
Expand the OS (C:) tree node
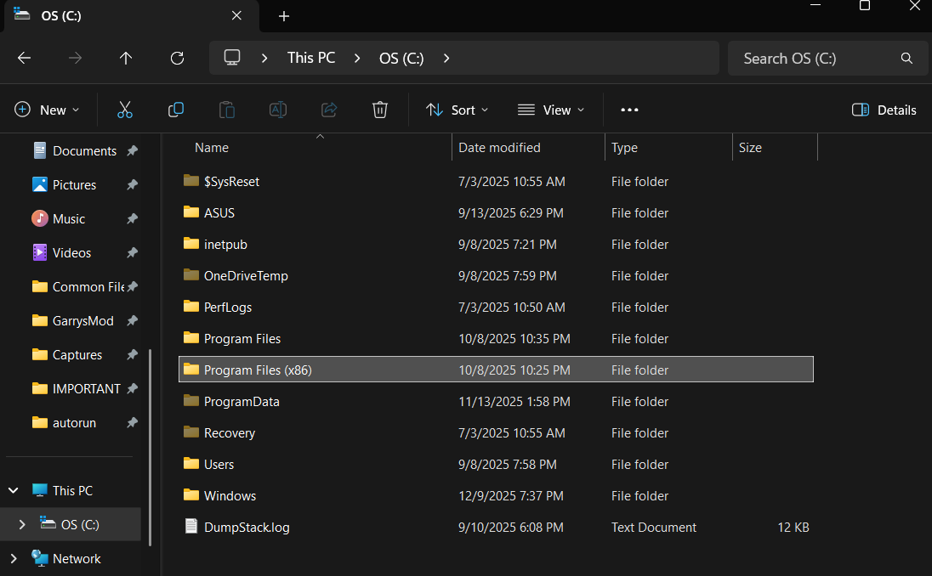coord(22,524)
